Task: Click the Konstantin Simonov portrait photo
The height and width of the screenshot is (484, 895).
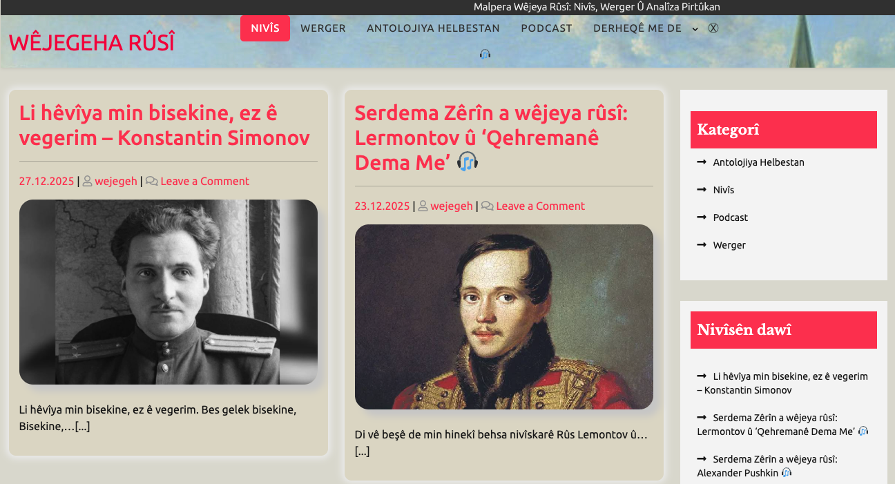Action: point(169,292)
